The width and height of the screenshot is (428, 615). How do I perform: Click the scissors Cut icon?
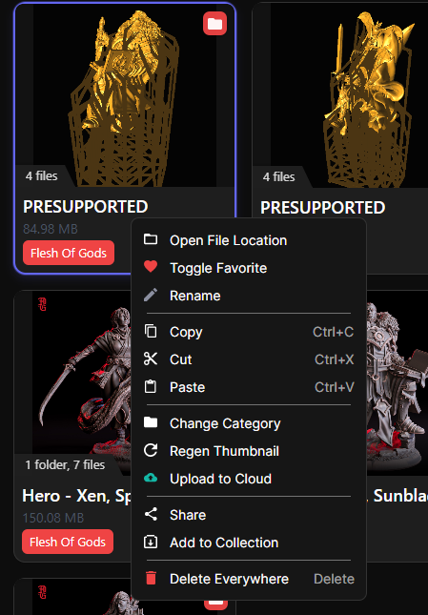pos(151,359)
